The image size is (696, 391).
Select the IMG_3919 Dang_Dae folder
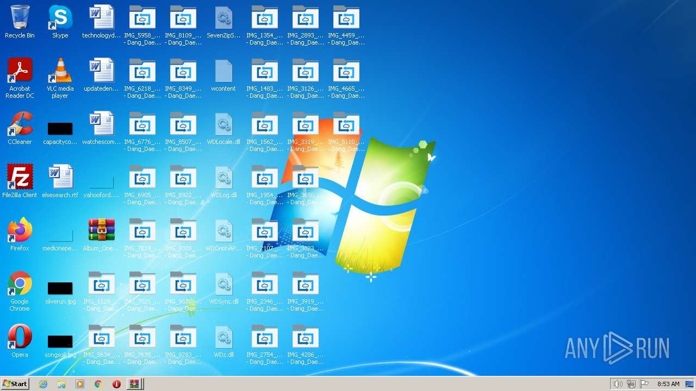pyautogui.click(x=305, y=291)
